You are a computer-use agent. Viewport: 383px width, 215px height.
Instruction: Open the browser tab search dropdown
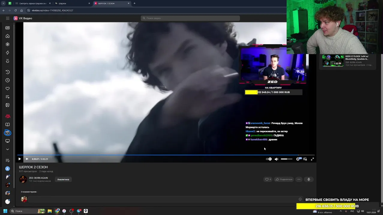[3, 3]
